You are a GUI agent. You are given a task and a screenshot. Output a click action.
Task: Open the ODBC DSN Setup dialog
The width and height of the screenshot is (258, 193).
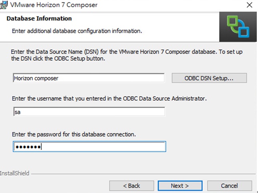[209, 78]
